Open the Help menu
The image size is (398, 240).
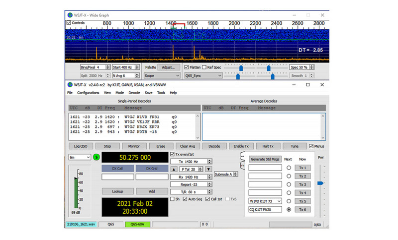(173, 93)
